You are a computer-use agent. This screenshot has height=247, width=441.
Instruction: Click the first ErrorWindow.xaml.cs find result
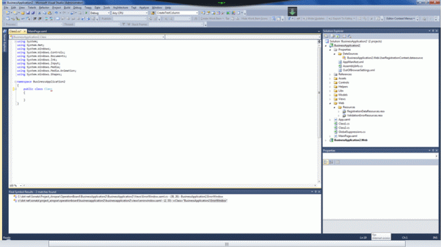click(120, 197)
